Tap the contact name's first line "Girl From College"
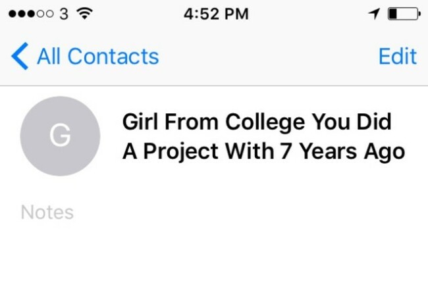 [x=214, y=122]
